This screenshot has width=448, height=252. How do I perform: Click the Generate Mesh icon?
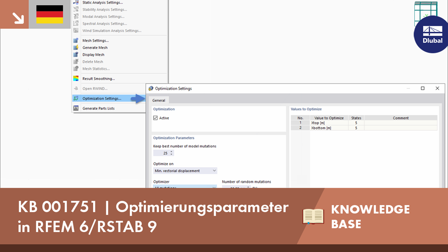76,47
